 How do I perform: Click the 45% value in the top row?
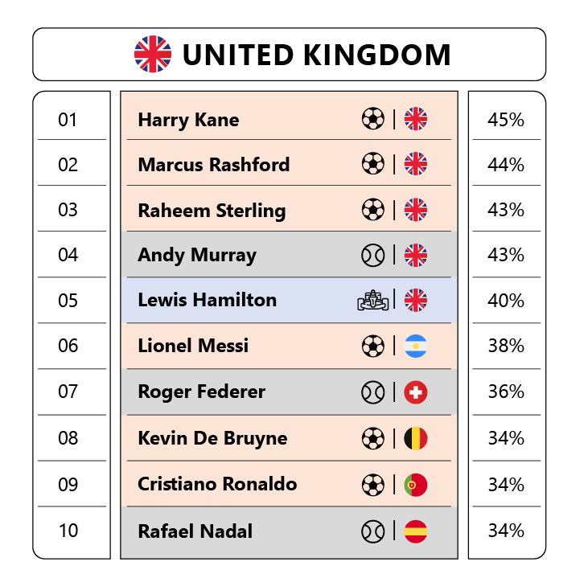pyautogui.click(x=506, y=120)
